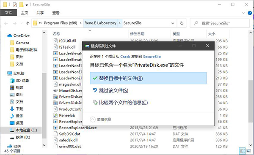Select PrivateDisk.ico file icon
This screenshot has height=155, width=254.
(55, 103)
